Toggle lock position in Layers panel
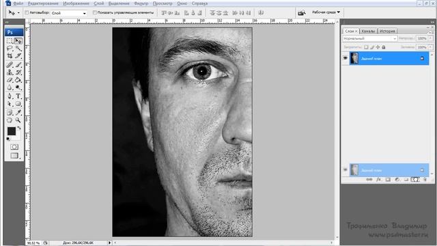The height and width of the screenshot is (246, 437). click(378, 47)
